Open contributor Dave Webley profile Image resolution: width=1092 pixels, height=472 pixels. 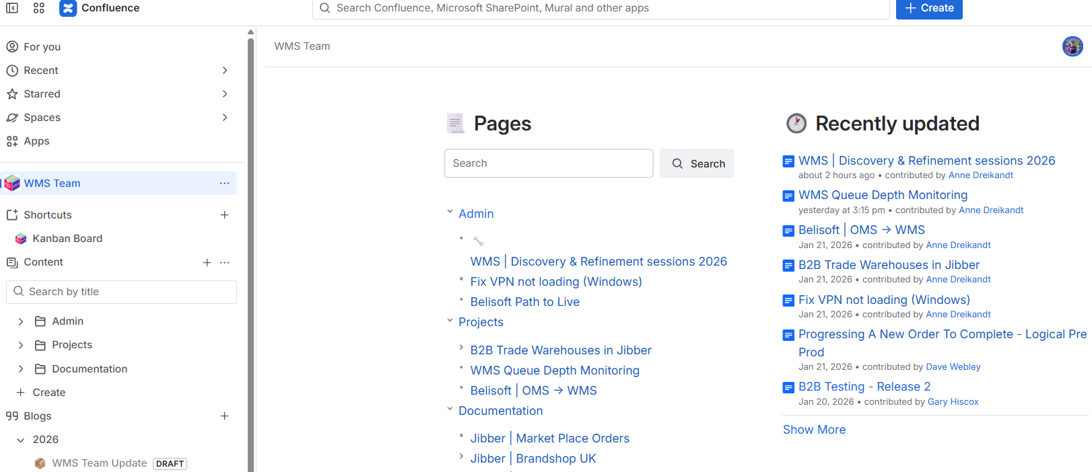point(953,367)
